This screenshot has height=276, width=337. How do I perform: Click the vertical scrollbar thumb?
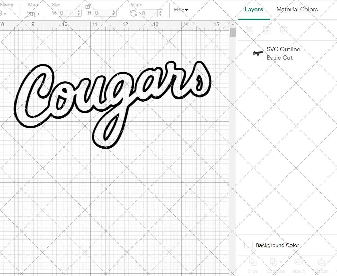coord(233,32)
